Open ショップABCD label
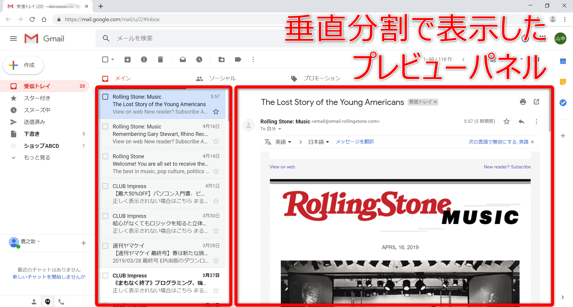573x307 pixels. (45, 146)
